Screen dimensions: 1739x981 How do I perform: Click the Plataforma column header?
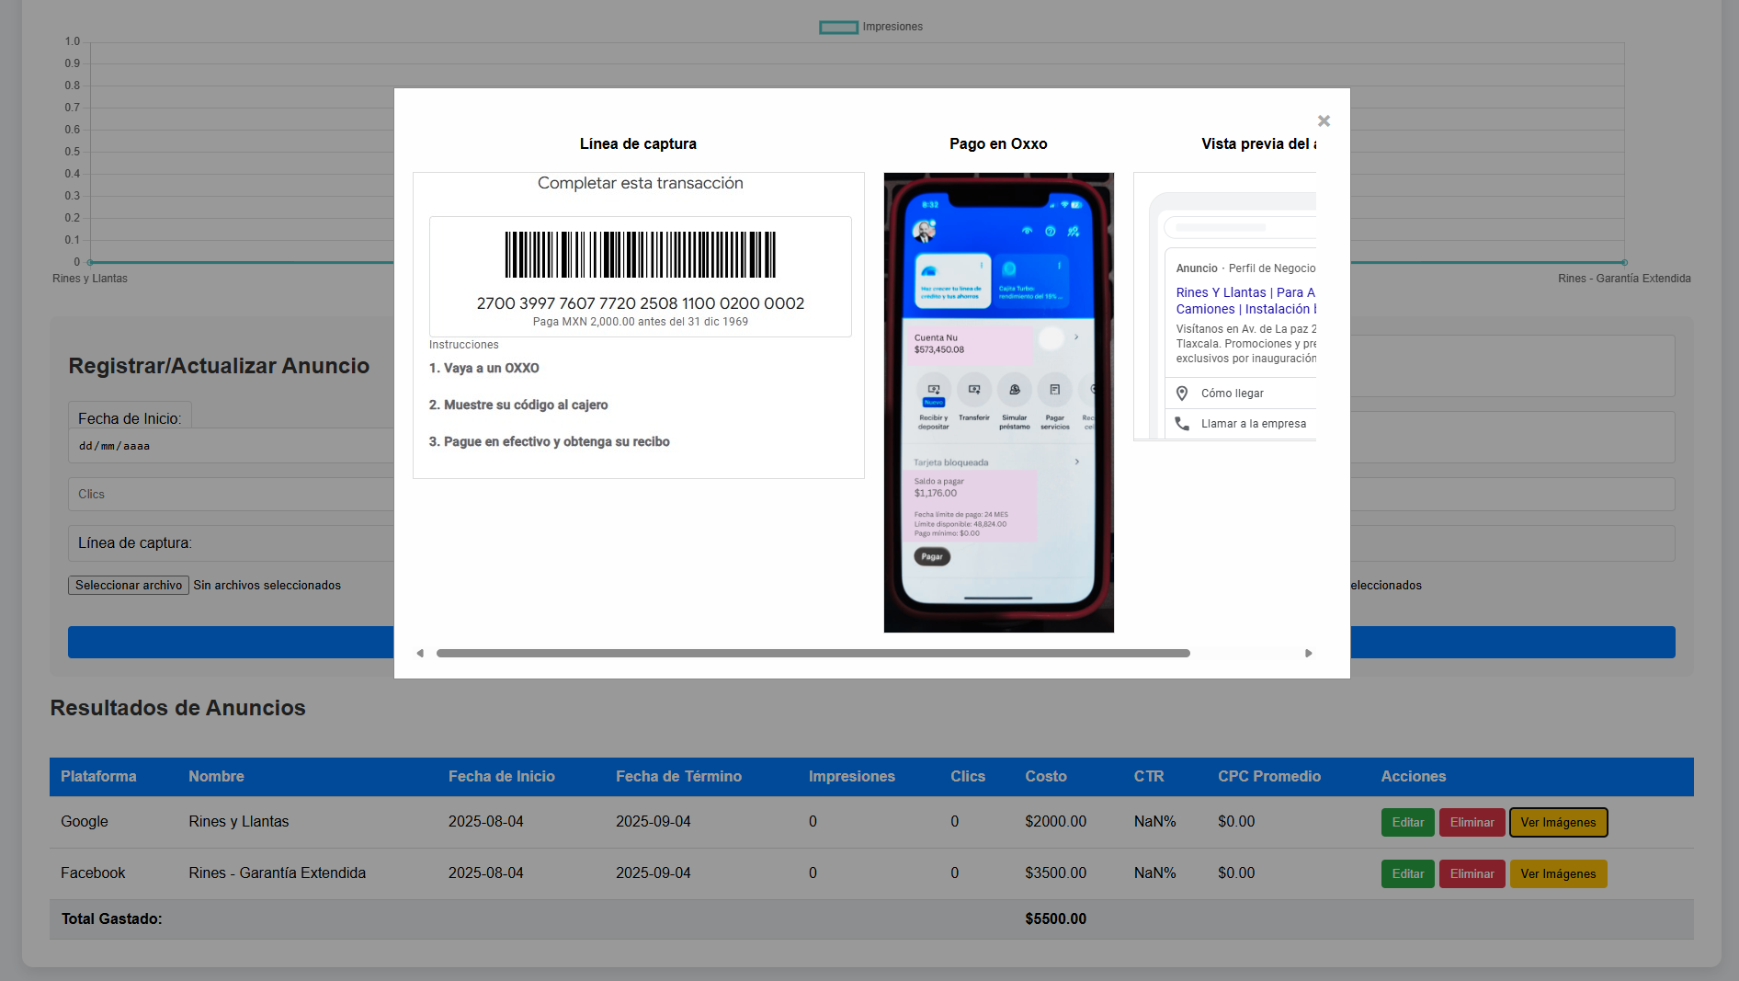click(98, 777)
